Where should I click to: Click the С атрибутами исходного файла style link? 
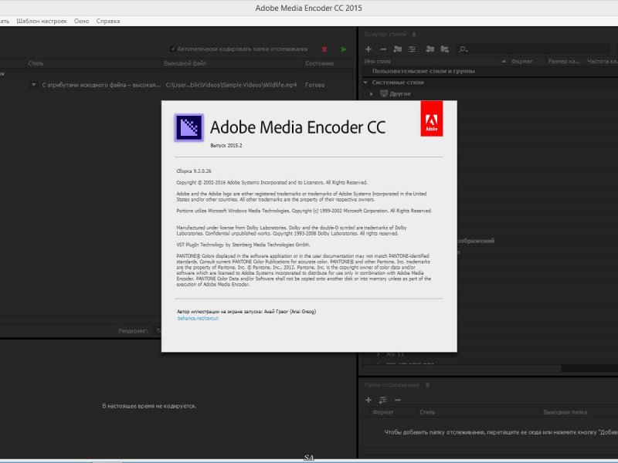point(101,85)
